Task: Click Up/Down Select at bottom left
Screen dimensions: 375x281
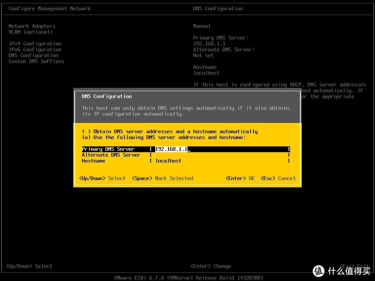Action: click(x=29, y=266)
